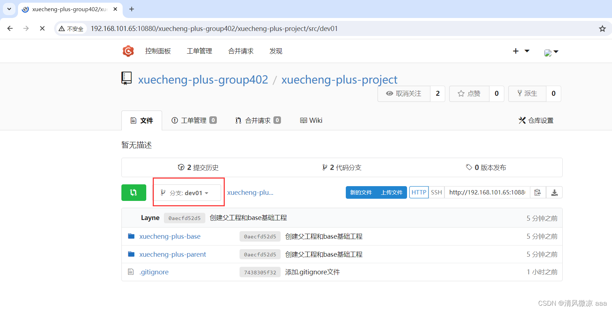This screenshot has height=310, width=612.
Task: Click the xuecheng-plus-base folder icon
Action: (131, 236)
